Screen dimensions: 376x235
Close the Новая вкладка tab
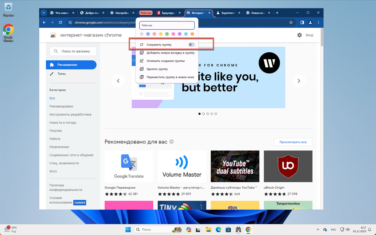tap(269, 13)
